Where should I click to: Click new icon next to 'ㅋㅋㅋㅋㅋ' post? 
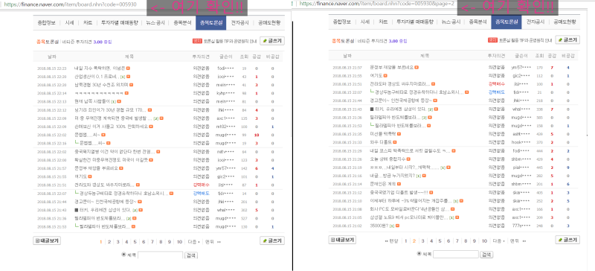tap(126, 93)
